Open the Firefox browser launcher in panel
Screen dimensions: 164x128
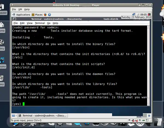click(x=45, y=14)
